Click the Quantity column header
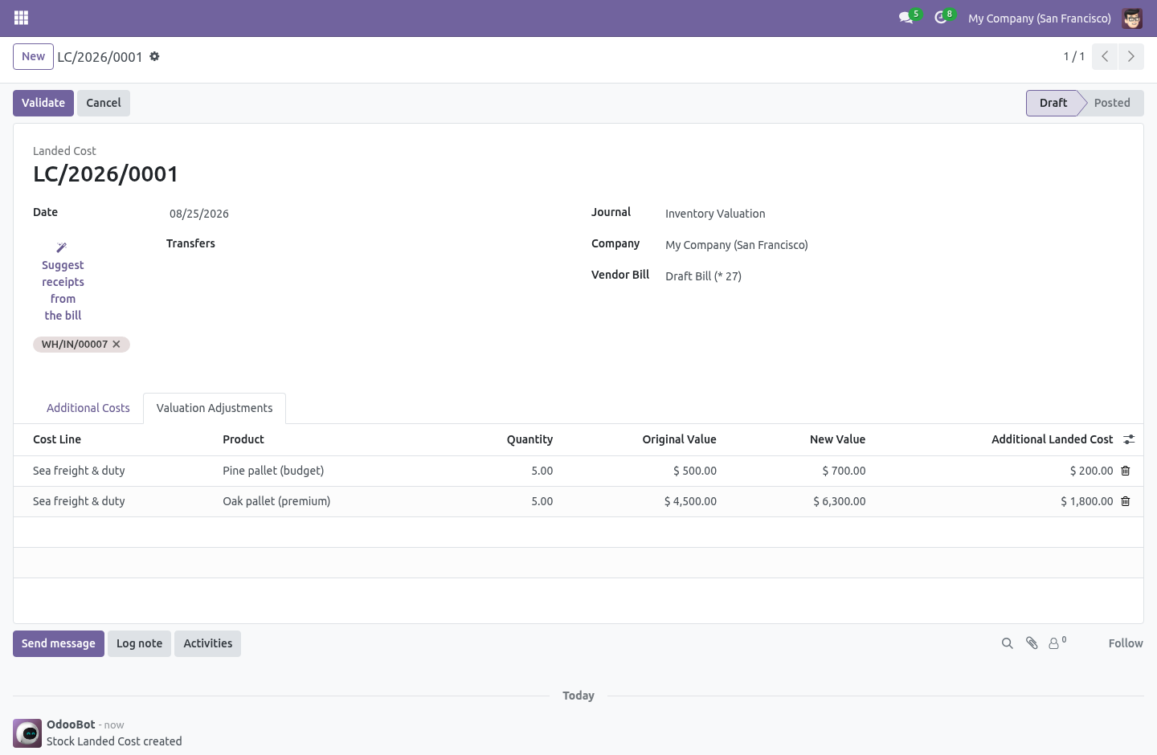The image size is (1157, 755). click(x=529, y=439)
